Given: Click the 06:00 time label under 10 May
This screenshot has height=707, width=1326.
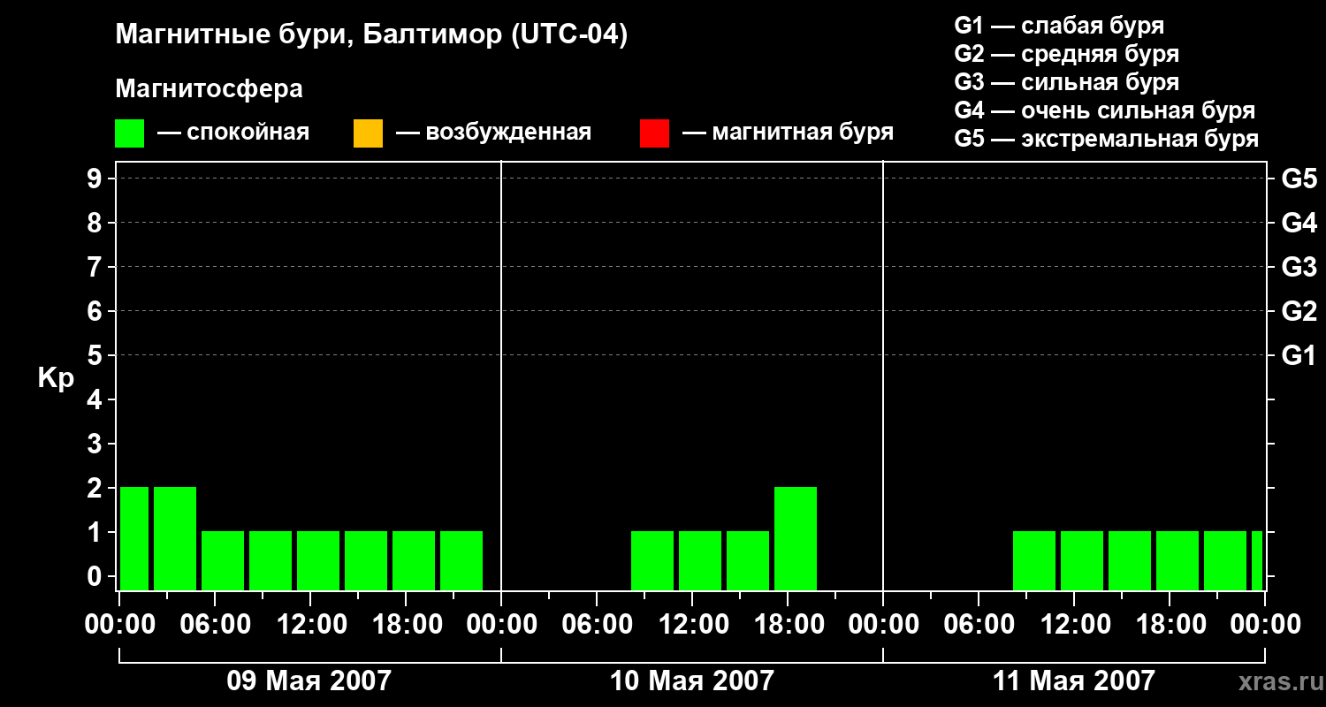Looking at the screenshot, I should 597,625.
